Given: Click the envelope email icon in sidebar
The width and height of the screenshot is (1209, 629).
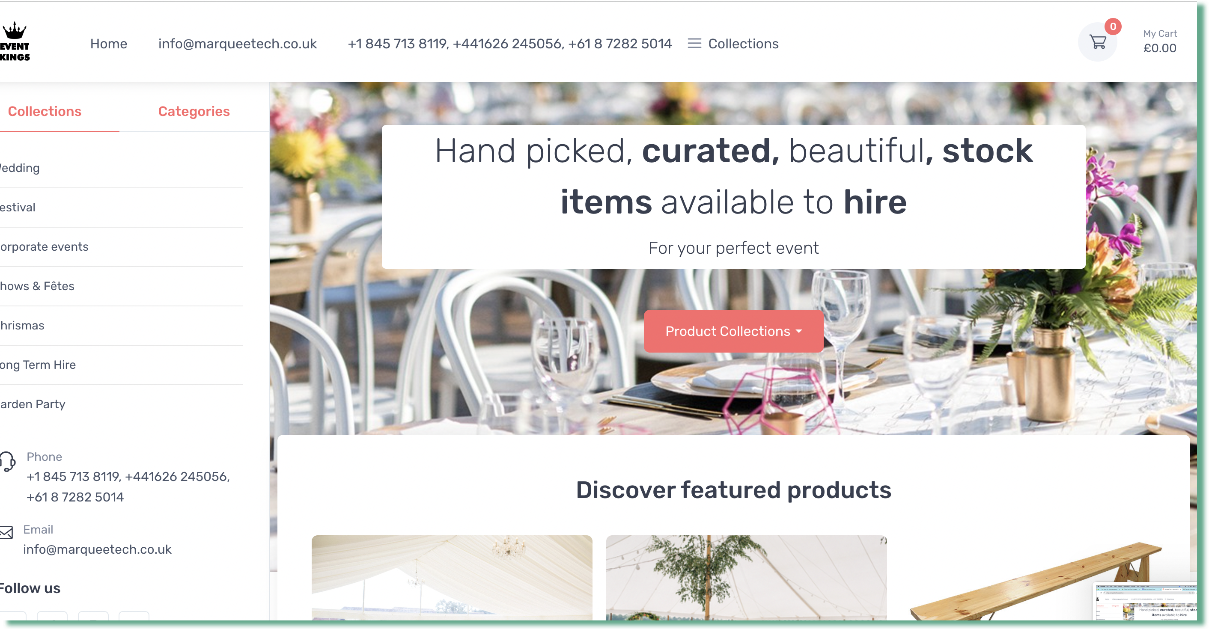Looking at the screenshot, I should (x=6, y=532).
